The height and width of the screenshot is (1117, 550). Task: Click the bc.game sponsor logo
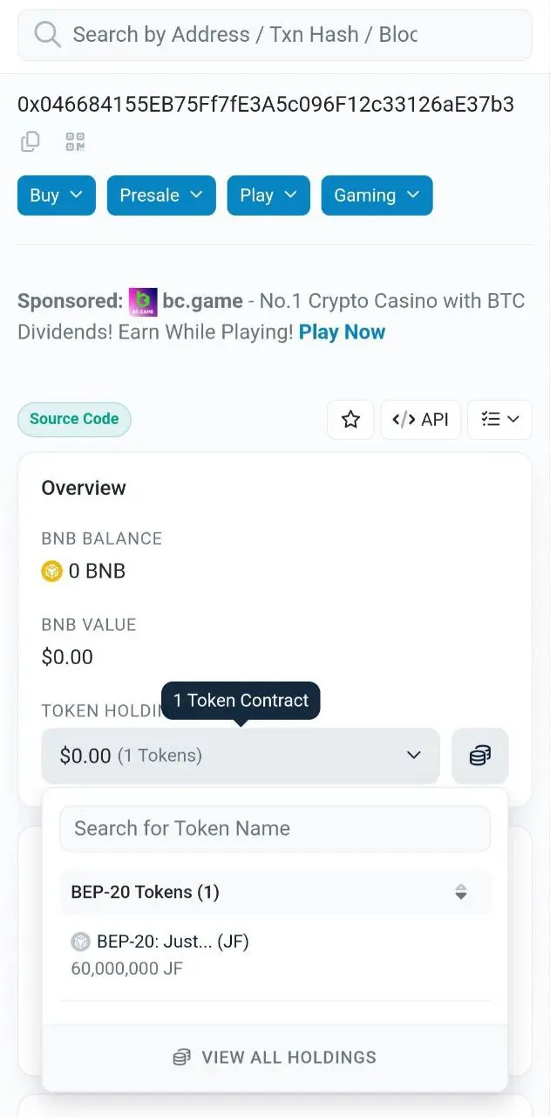click(x=143, y=302)
